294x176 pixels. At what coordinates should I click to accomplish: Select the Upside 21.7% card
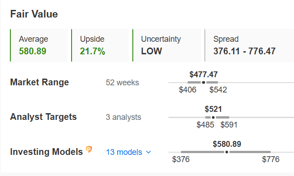(x=100, y=45)
